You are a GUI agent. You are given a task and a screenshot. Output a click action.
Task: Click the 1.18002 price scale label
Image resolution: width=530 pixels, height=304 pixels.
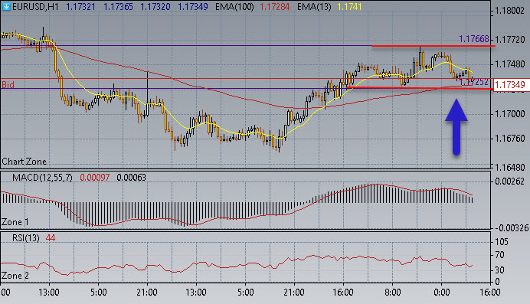pyautogui.click(x=510, y=11)
